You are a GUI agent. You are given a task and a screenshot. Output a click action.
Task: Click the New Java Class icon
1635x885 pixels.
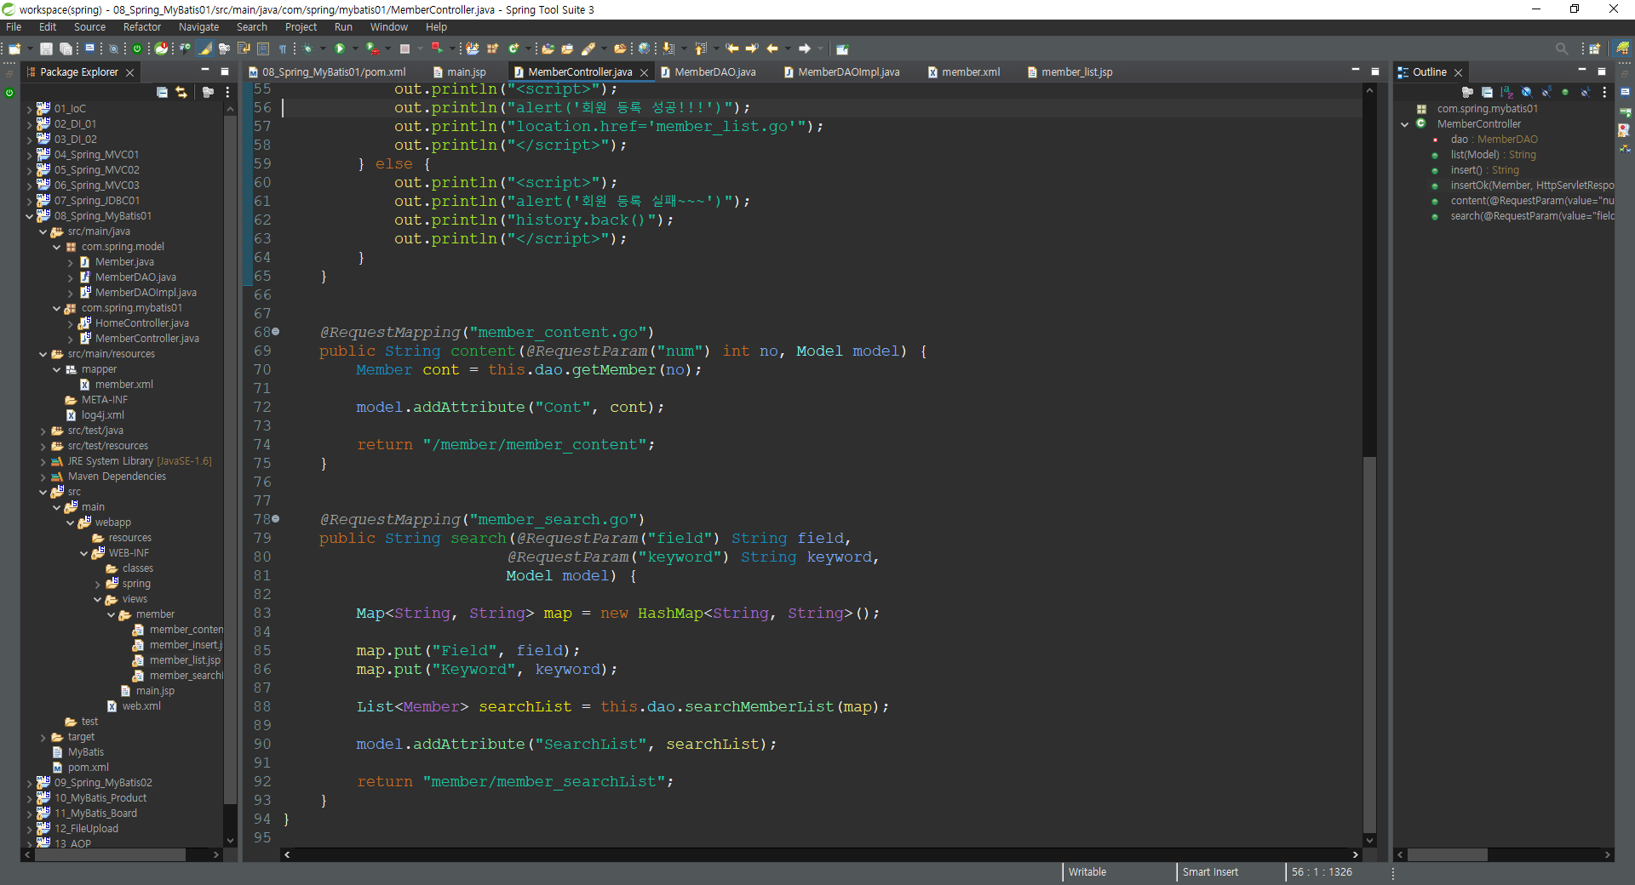pyautogui.click(x=513, y=49)
